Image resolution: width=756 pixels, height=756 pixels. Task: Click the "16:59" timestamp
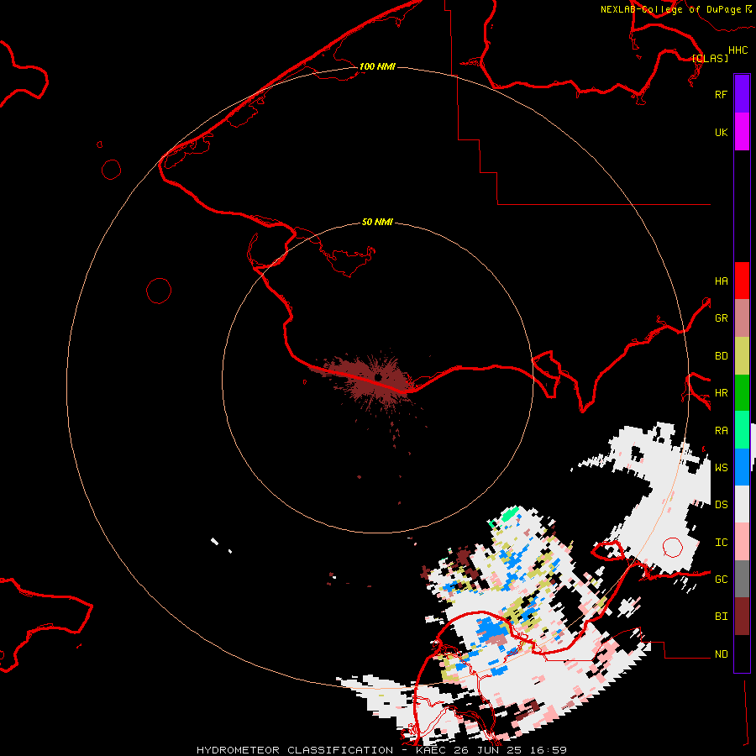[x=547, y=750]
